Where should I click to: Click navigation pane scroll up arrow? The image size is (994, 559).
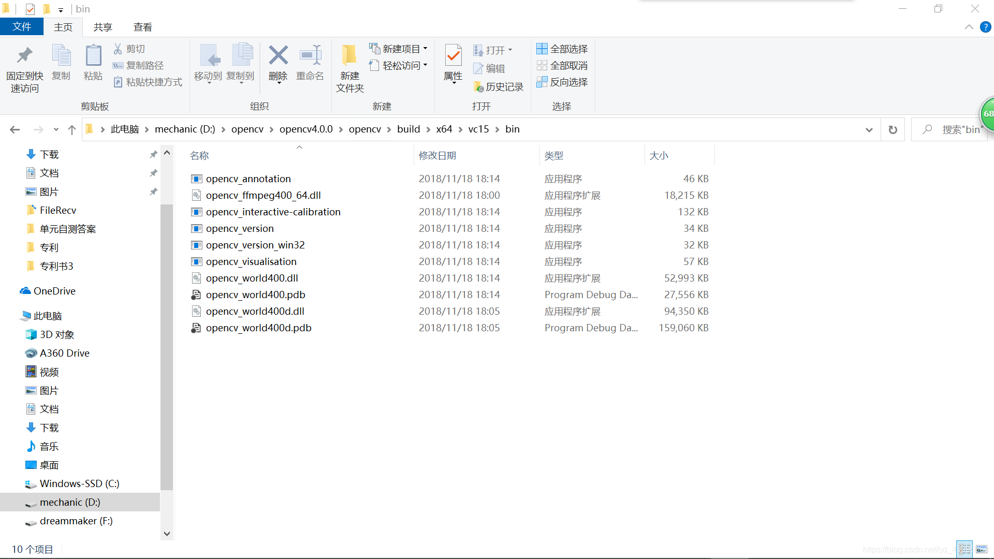pyautogui.click(x=167, y=153)
